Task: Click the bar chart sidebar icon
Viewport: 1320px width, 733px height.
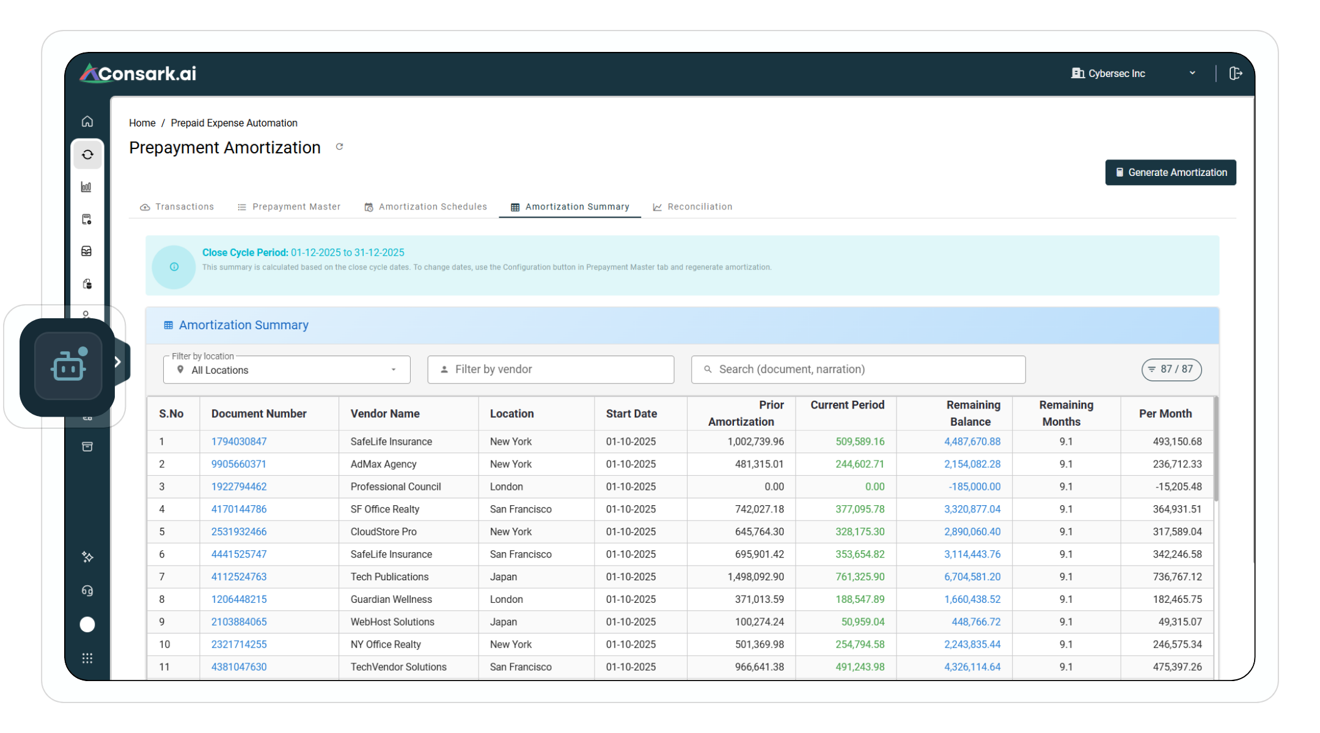Action: pyautogui.click(x=87, y=187)
